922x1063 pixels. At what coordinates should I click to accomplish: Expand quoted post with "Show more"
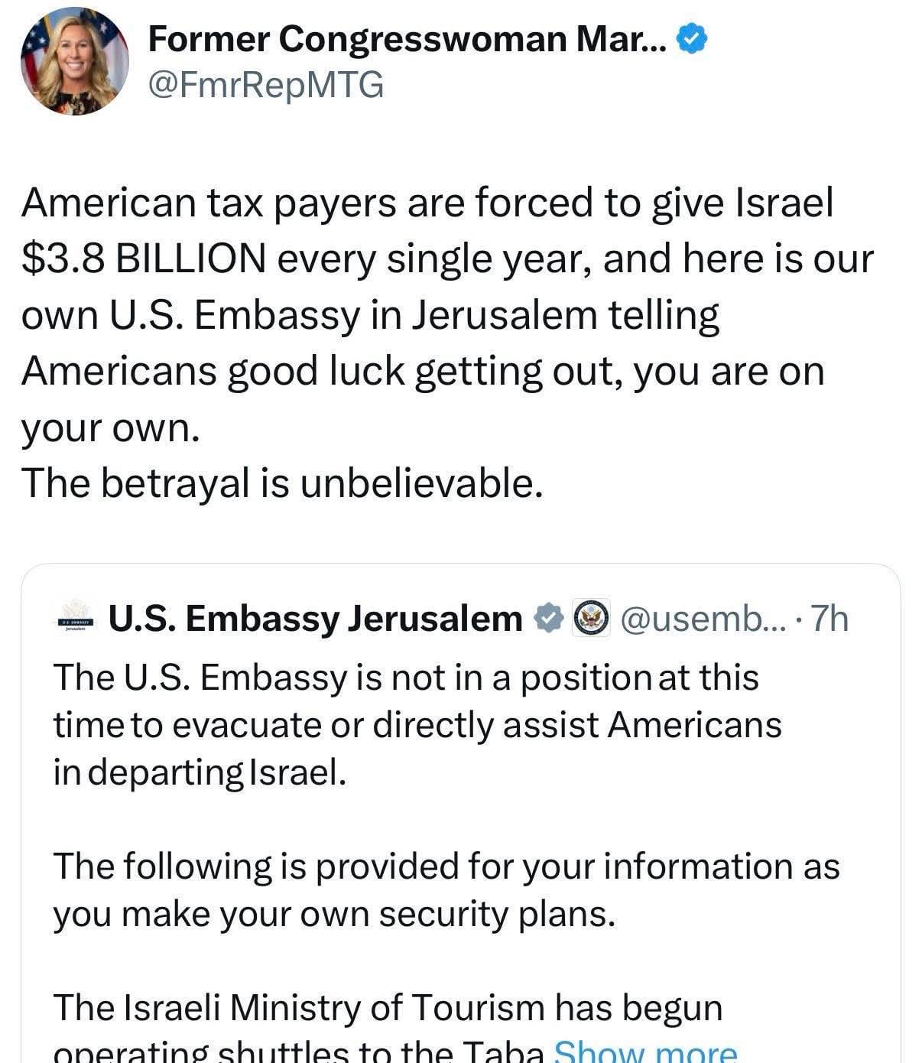click(x=646, y=1053)
